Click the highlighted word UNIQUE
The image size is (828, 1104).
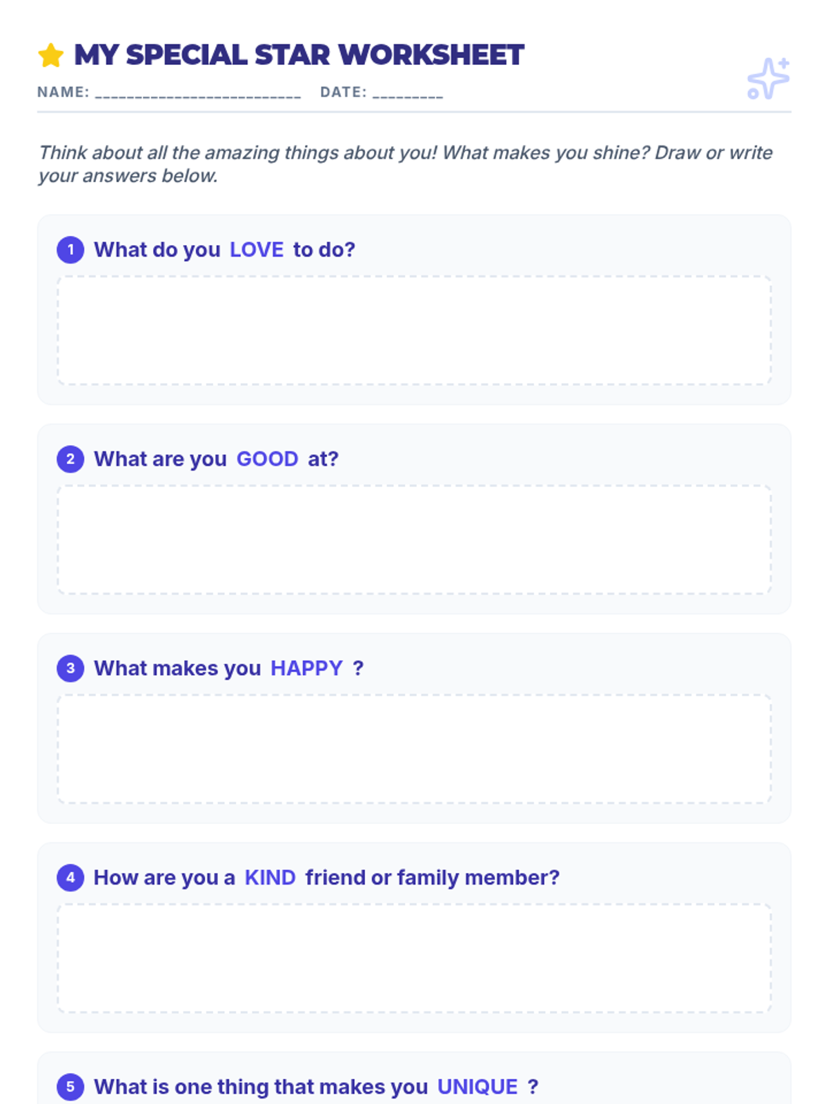click(477, 1087)
